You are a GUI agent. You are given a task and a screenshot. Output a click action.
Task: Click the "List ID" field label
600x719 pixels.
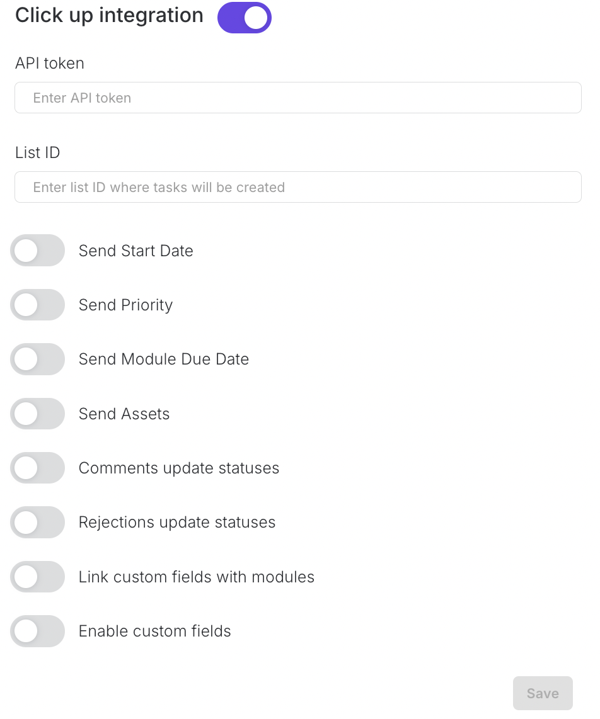click(38, 152)
